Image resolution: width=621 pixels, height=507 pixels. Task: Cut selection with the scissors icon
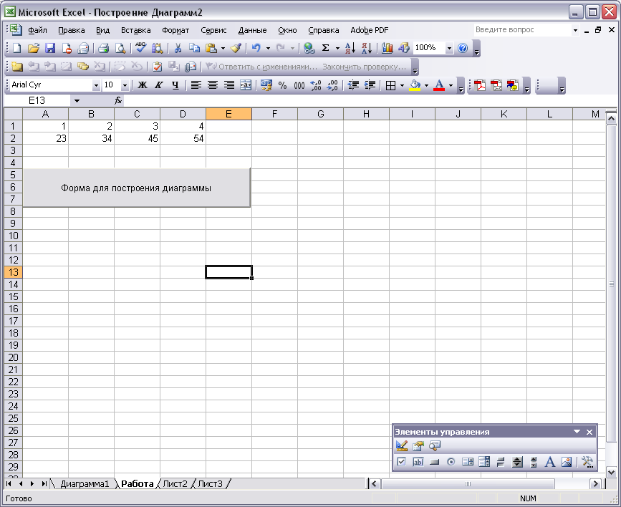click(178, 48)
